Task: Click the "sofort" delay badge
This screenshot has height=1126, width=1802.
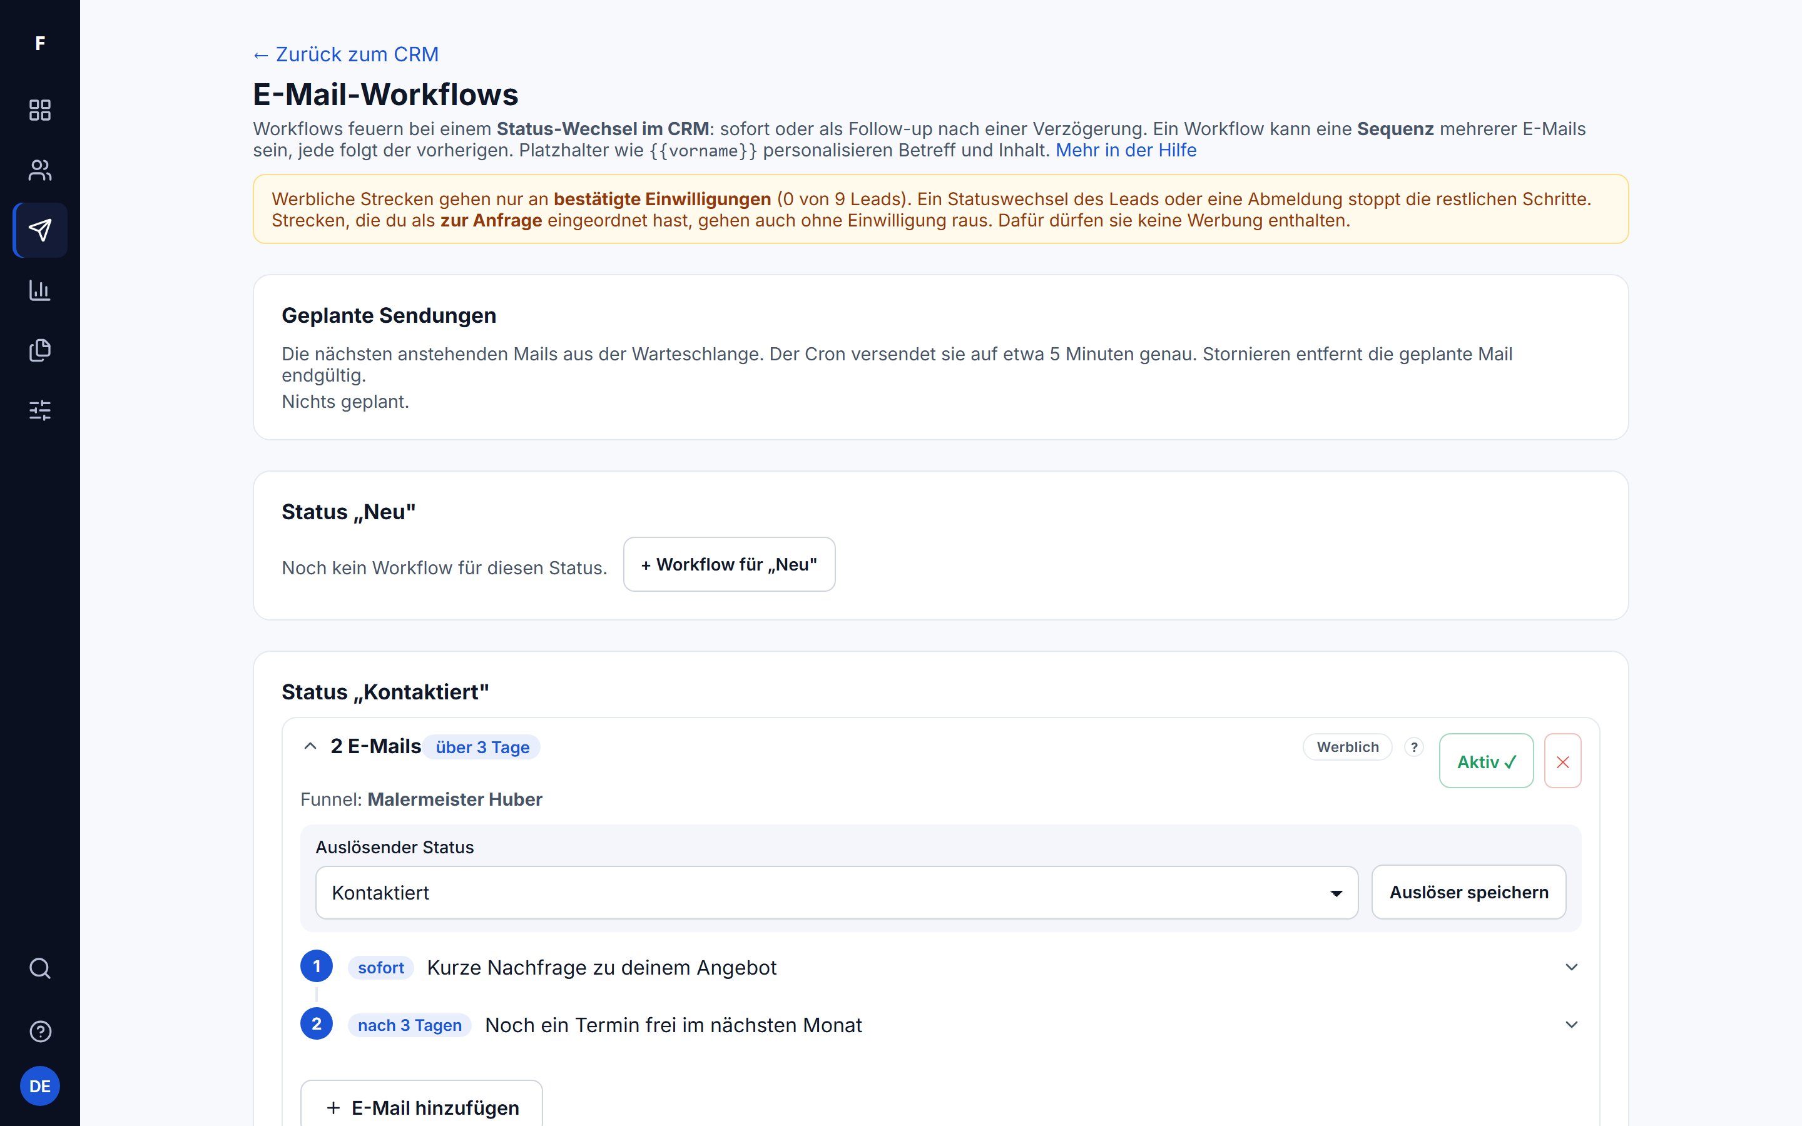Action: click(x=380, y=967)
